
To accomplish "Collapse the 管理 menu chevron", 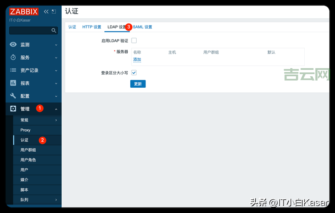I will [56, 109].
